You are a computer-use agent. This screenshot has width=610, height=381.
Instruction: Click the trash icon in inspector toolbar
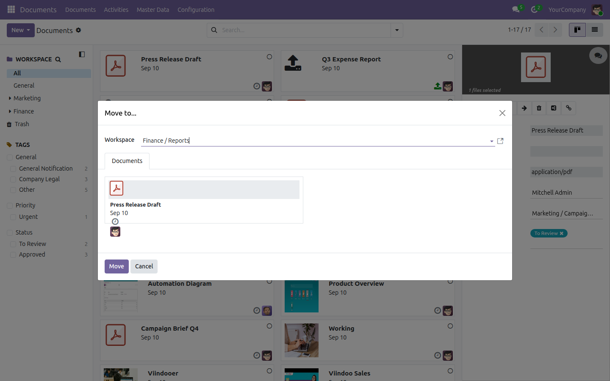click(539, 108)
